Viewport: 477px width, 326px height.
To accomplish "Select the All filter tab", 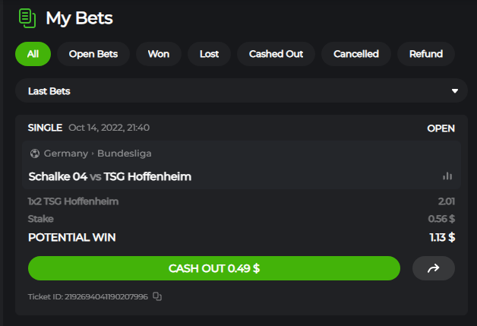I will (x=33, y=54).
